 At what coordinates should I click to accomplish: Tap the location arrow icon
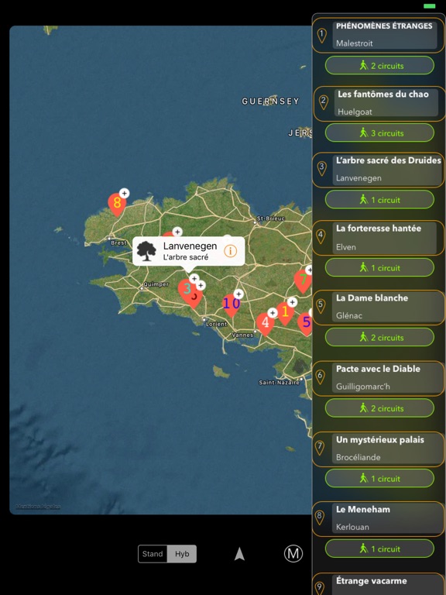(x=239, y=554)
